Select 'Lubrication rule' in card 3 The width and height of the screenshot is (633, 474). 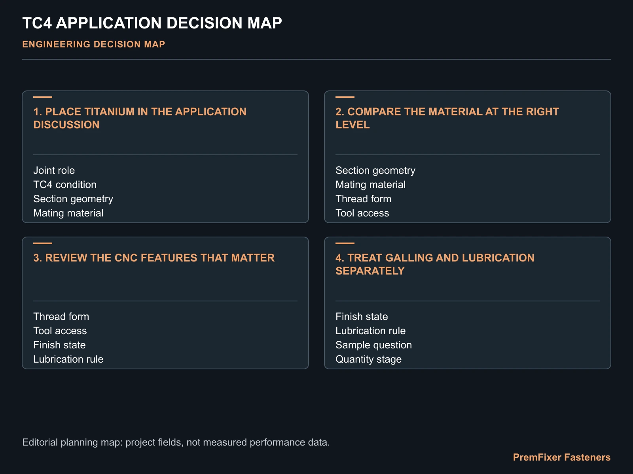68,359
